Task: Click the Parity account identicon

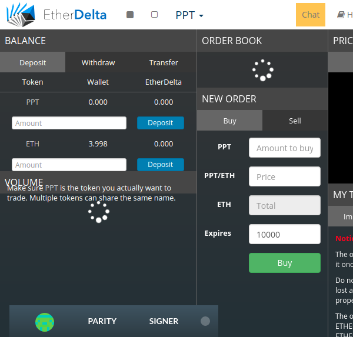Action: tap(45, 322)
